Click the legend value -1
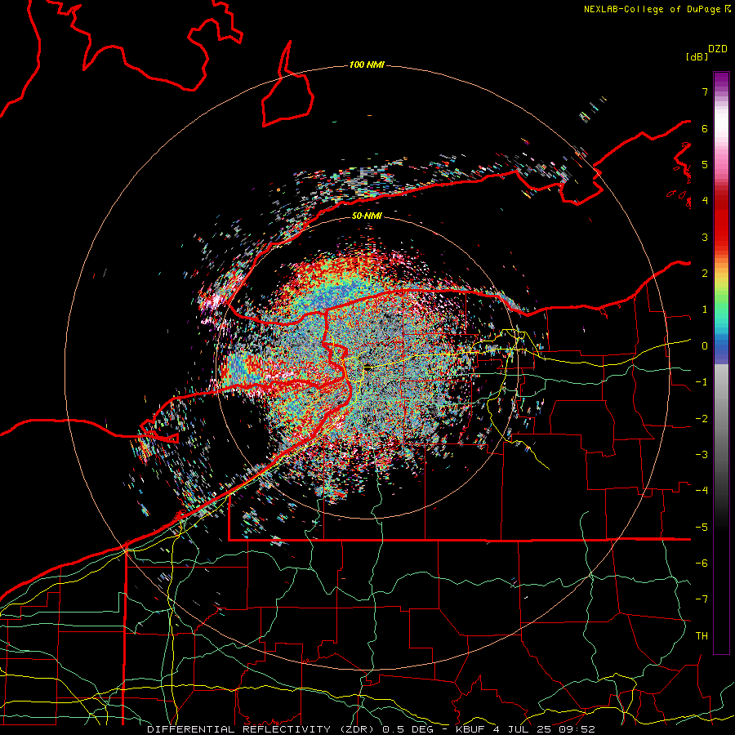735x735 pixels. point(702,382)
